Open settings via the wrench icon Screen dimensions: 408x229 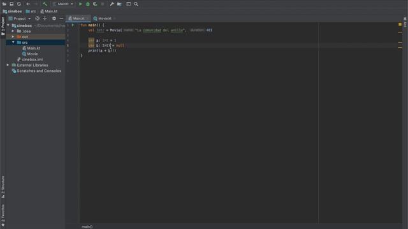click(x=112, y=4)
